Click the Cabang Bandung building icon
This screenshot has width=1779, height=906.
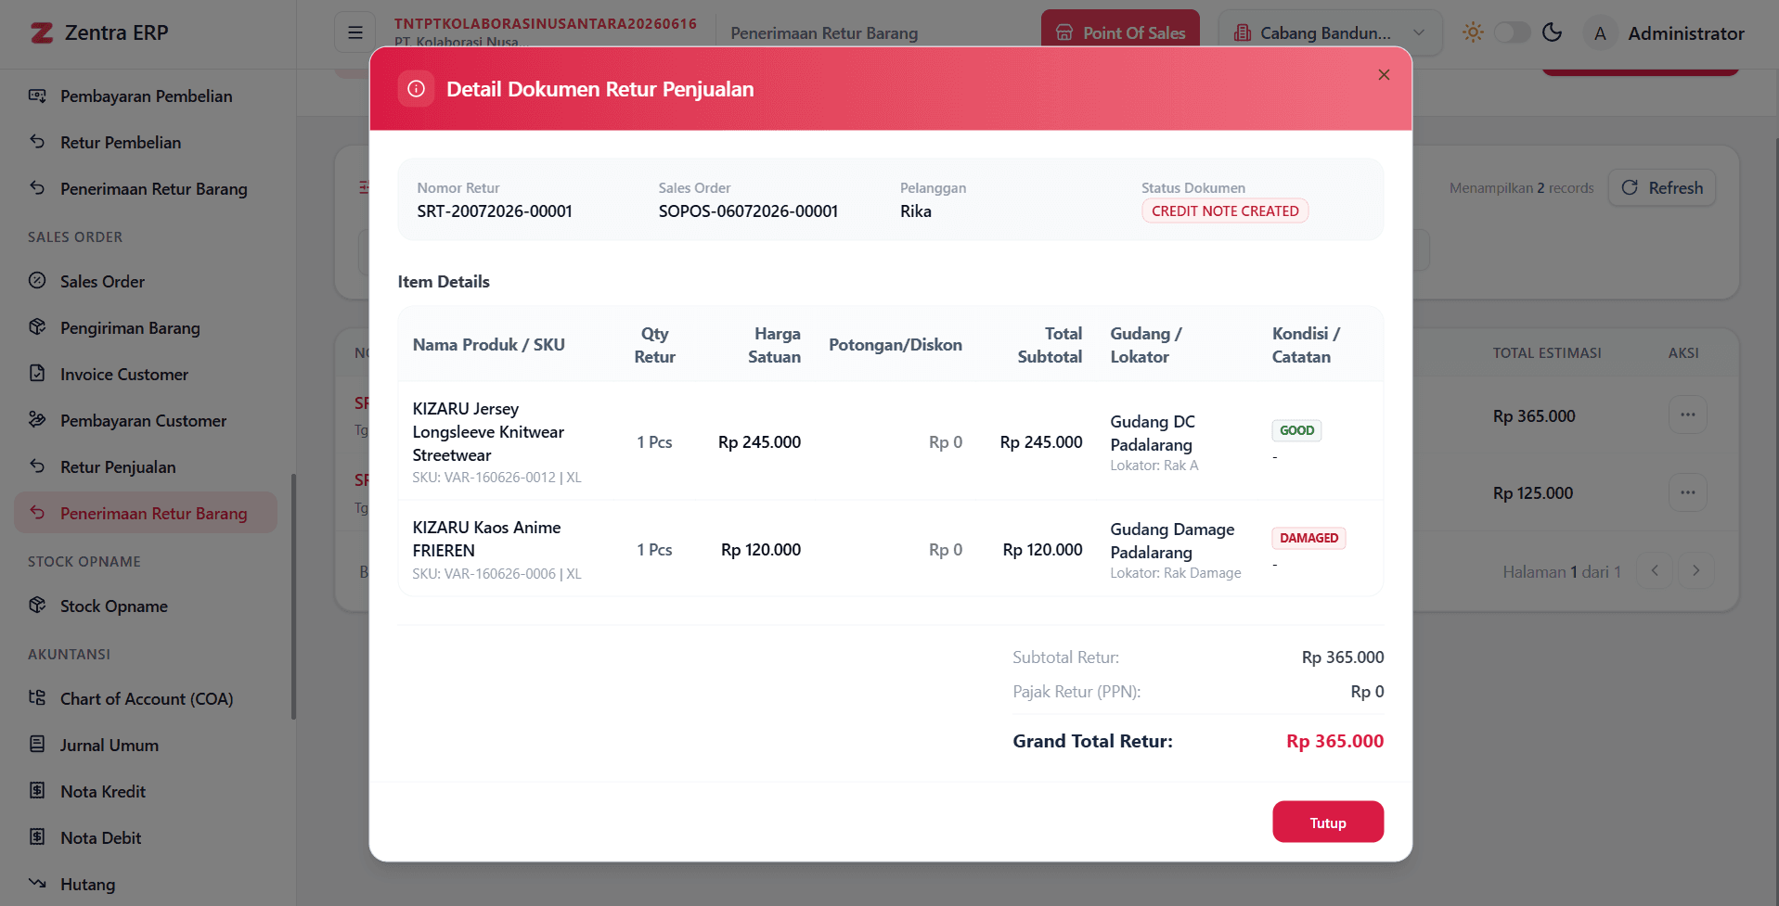1242,33
